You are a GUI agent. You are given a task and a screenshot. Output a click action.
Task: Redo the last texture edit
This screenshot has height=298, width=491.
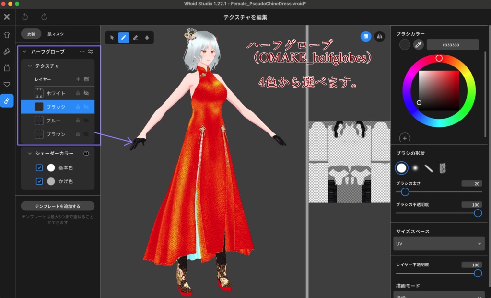click(44, 17)
